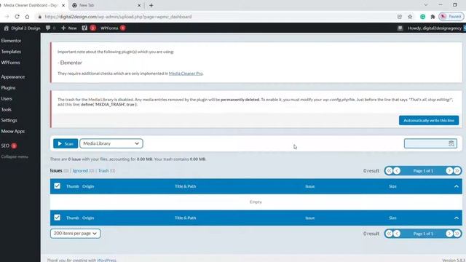
Task: Close the New Tab tab
Action: [x=139, y=5]
